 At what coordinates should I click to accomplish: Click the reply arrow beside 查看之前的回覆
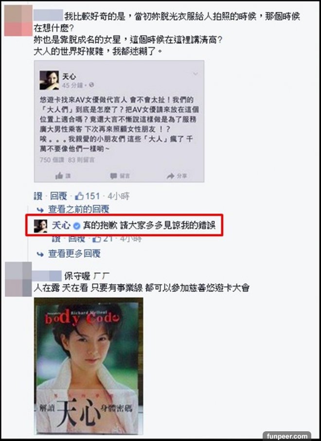pyautogui.click(x=40, y=210)
